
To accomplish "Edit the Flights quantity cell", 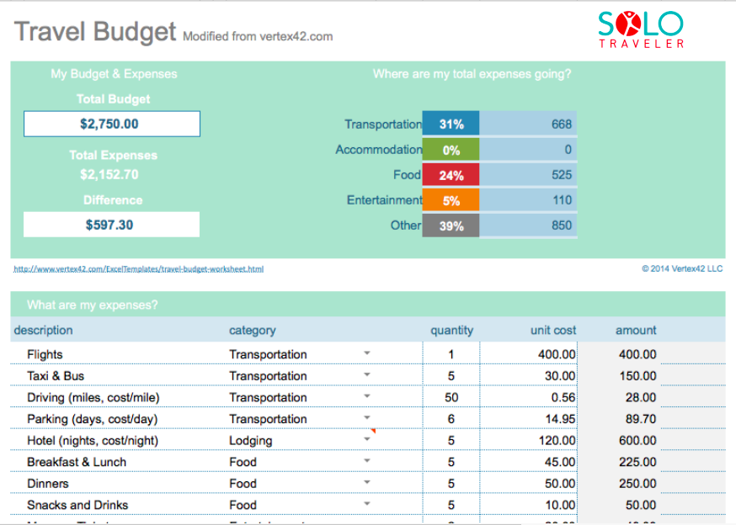I will [x=451, y=353].
